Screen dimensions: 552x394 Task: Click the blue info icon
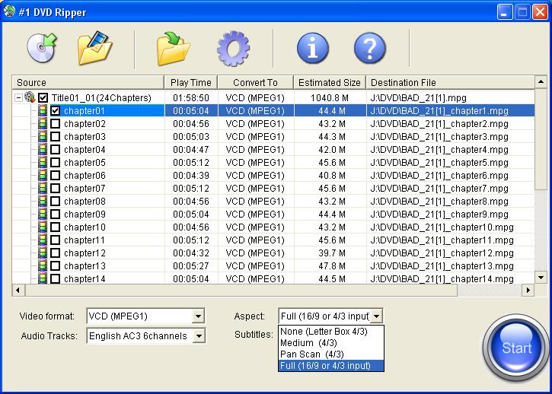pyautogui.click(x=313, y=48)
